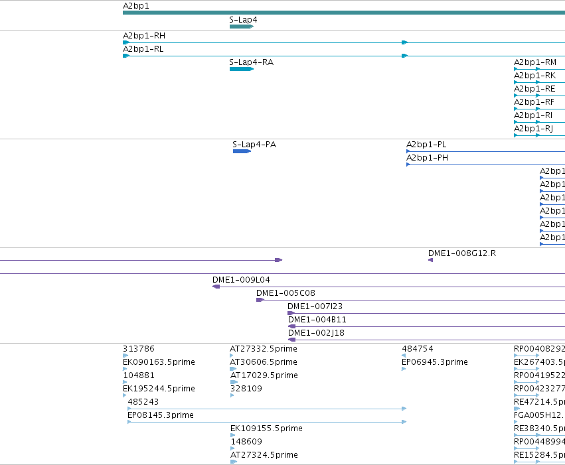
Task: Click EST EK109155.5prime
Action: (233, 435)
